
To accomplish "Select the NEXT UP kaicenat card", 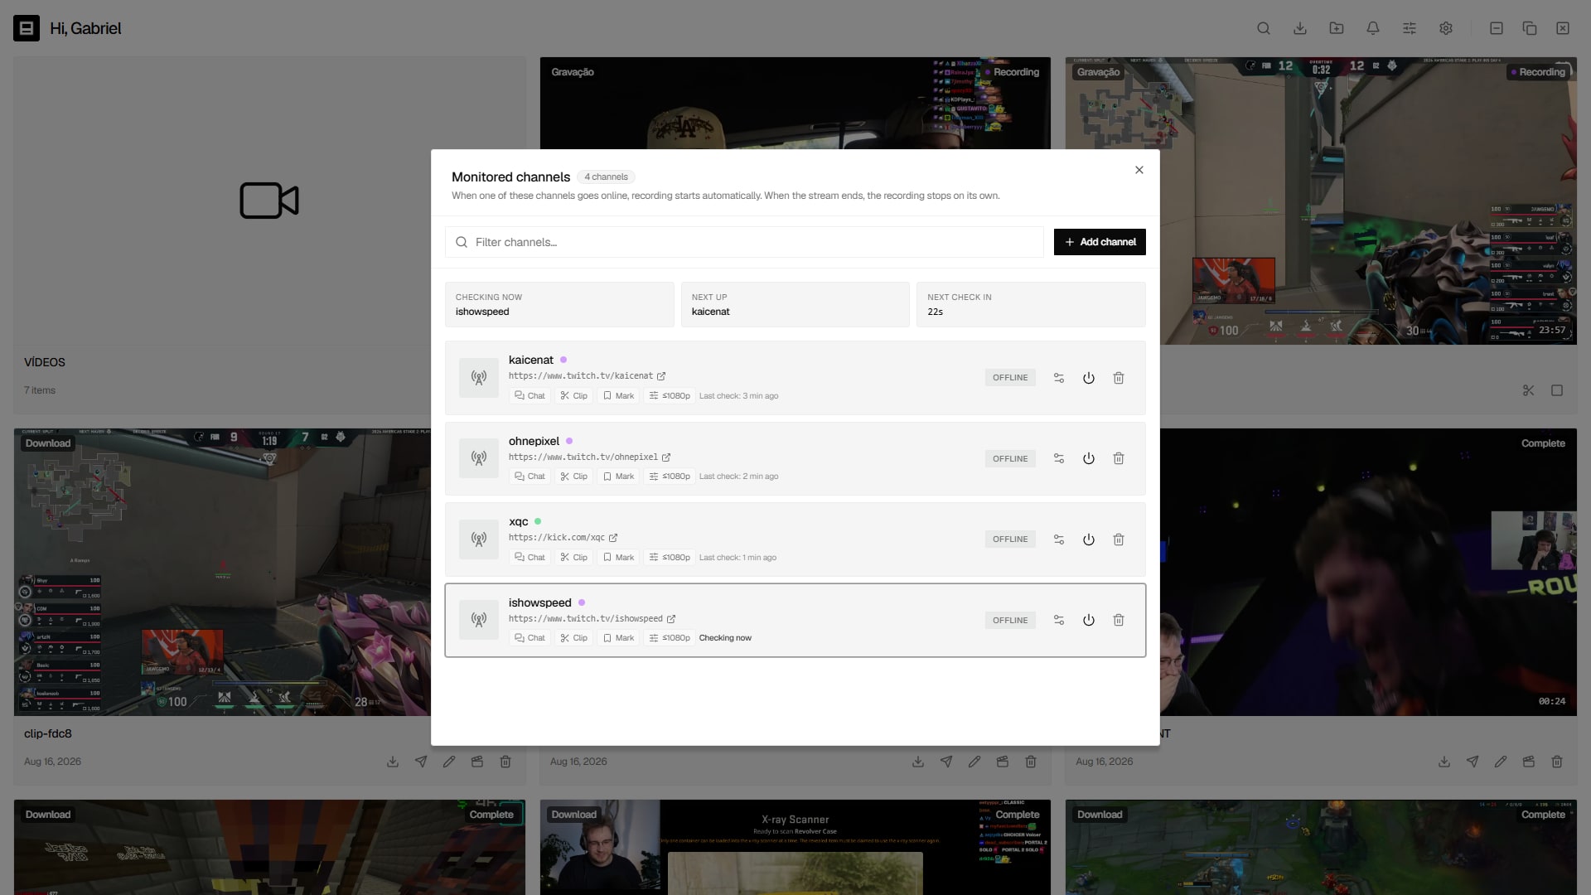I will click(x=795, y=305).
